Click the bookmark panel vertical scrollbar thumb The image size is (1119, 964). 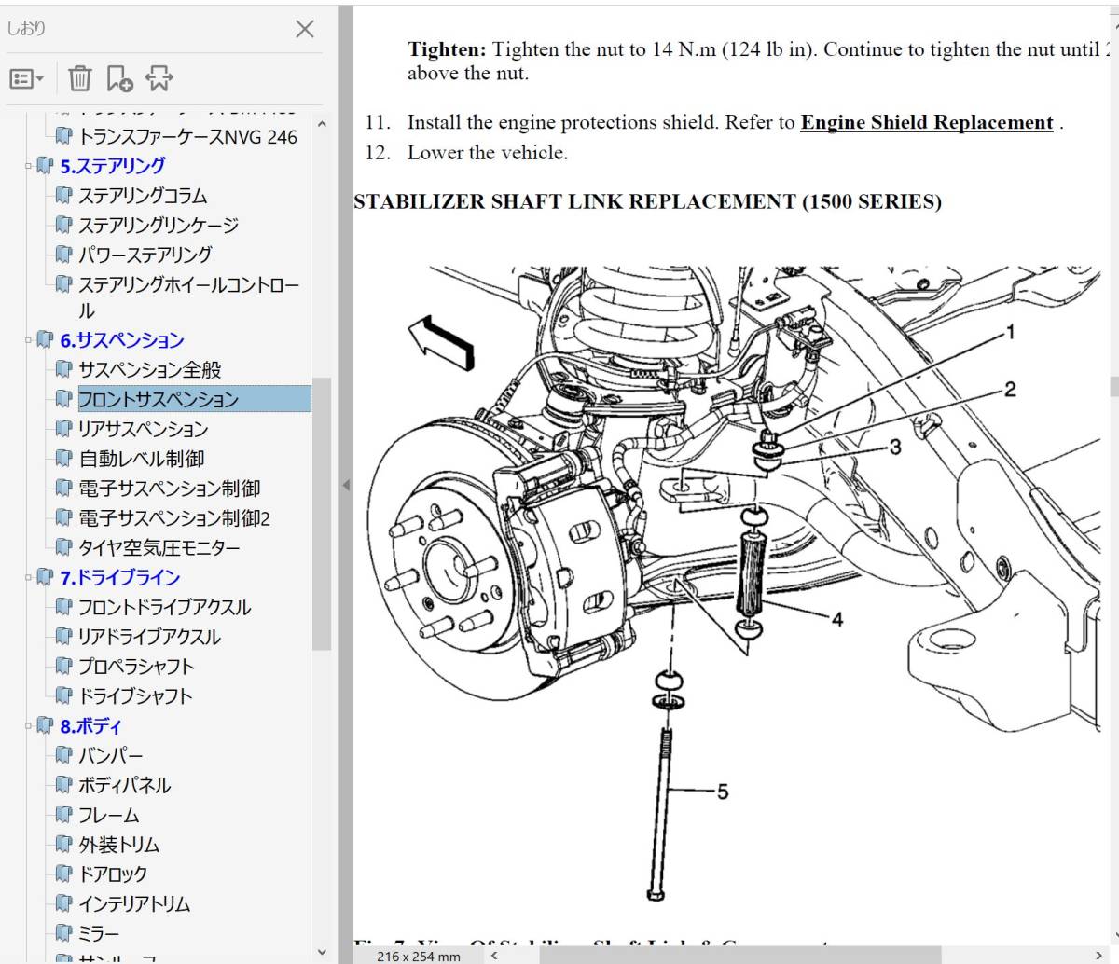tap(322, 513)
